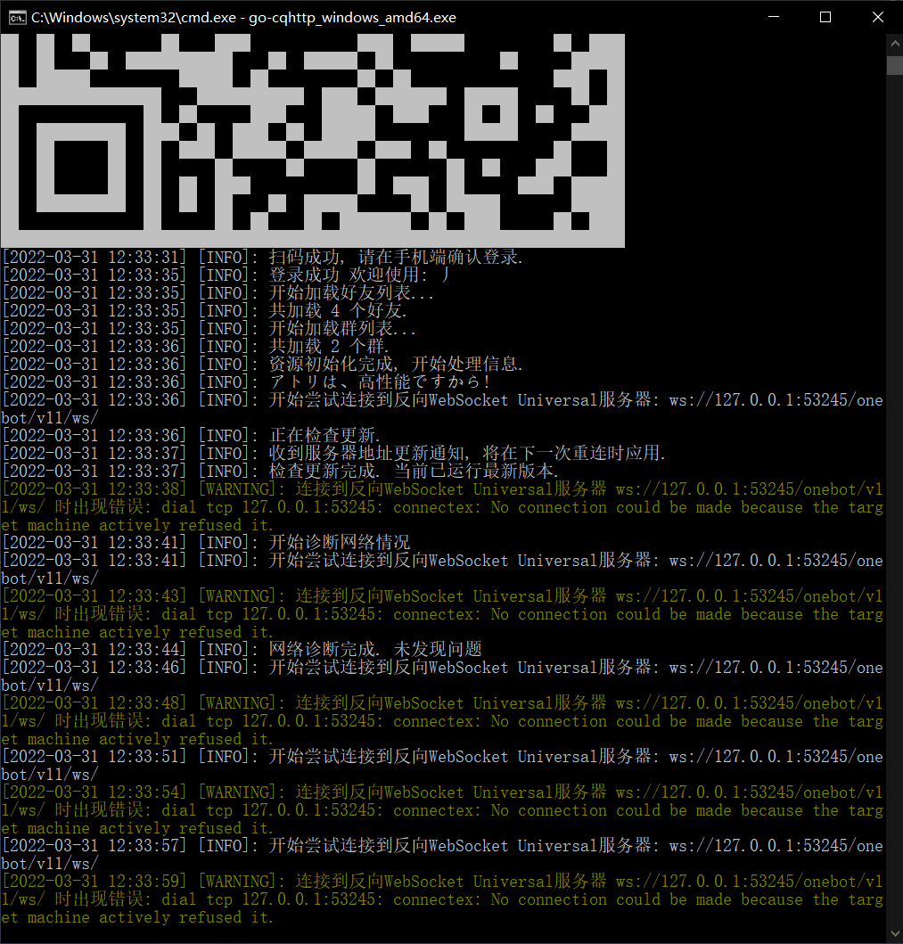The image size is (903, 944).
Task: Select the '开始加载群列表...' log message
Action: 342,329
